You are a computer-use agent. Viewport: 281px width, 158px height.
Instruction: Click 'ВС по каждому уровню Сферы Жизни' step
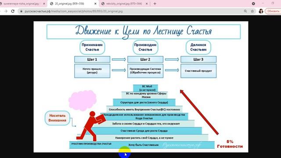click(x=144, y=95)
